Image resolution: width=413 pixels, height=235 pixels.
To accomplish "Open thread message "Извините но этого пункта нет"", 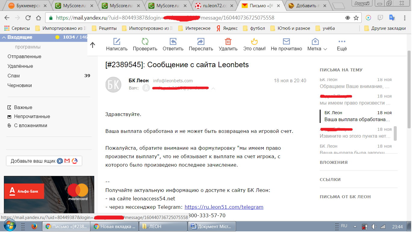I will pos(356,133).
